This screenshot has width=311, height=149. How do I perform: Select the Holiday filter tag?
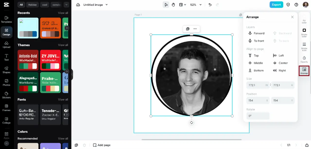point(32,4)
